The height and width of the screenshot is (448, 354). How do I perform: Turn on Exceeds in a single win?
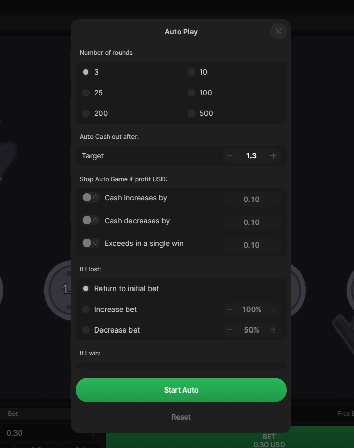(90, 243)
